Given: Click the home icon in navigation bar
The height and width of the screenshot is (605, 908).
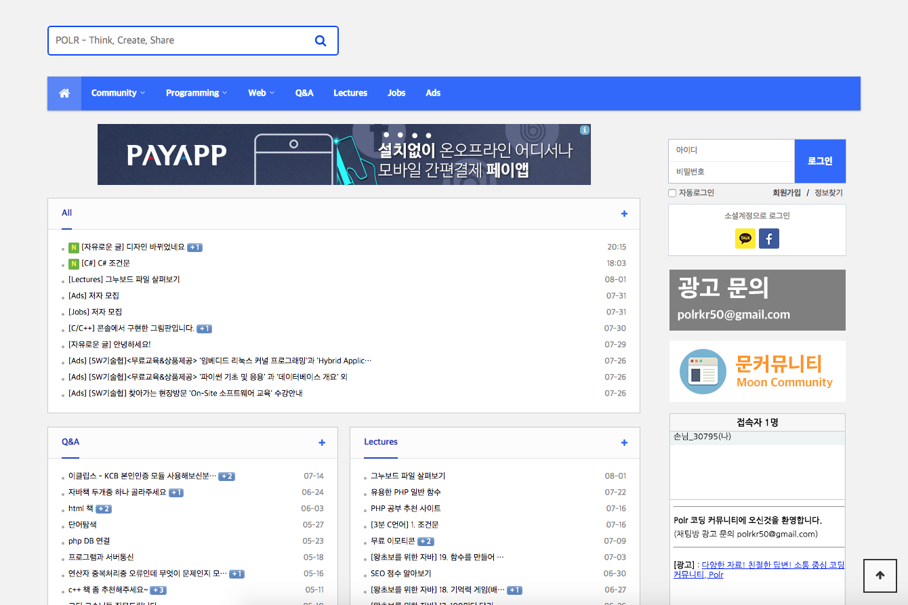Looking at the screenshot, I should coord(64,93).
